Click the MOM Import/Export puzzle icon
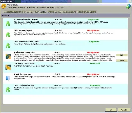The image size is (132, 113). pos(8,34)
